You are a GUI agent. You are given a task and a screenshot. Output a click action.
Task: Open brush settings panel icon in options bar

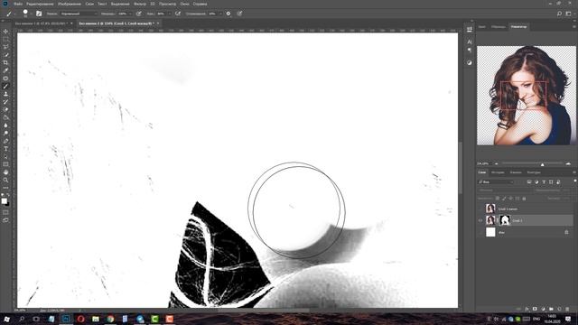(x=39, y=14)
